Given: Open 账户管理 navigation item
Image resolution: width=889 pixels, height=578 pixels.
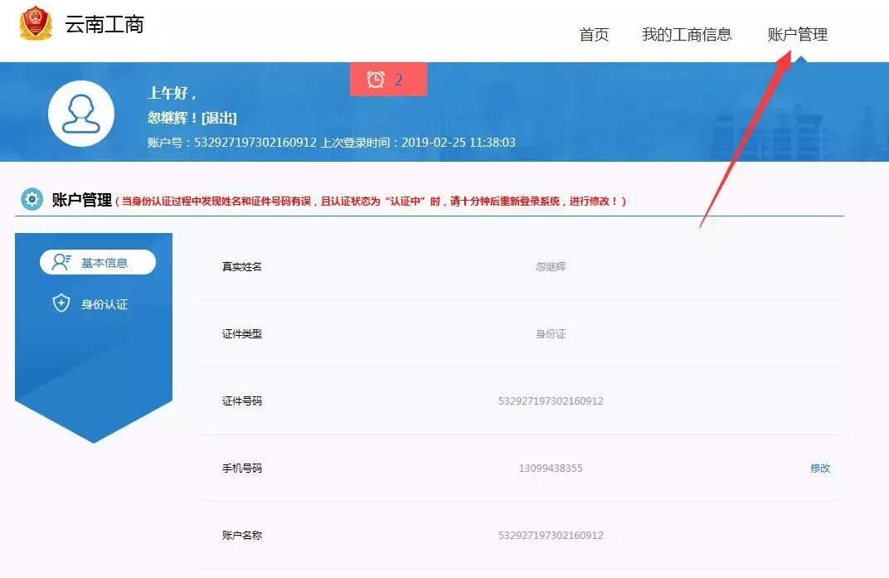Looking at the screenshot, I should pos(797,35).
